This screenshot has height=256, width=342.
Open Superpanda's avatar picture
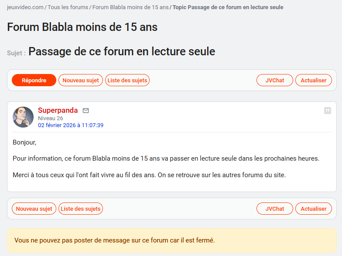click(x=23, y=117)
